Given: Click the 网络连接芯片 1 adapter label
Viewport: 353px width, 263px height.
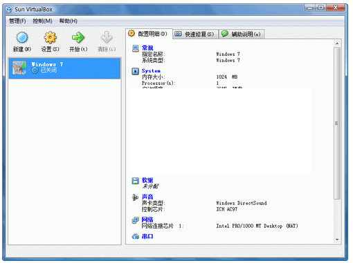Looking at the screenshot, I should coord(163,226).
